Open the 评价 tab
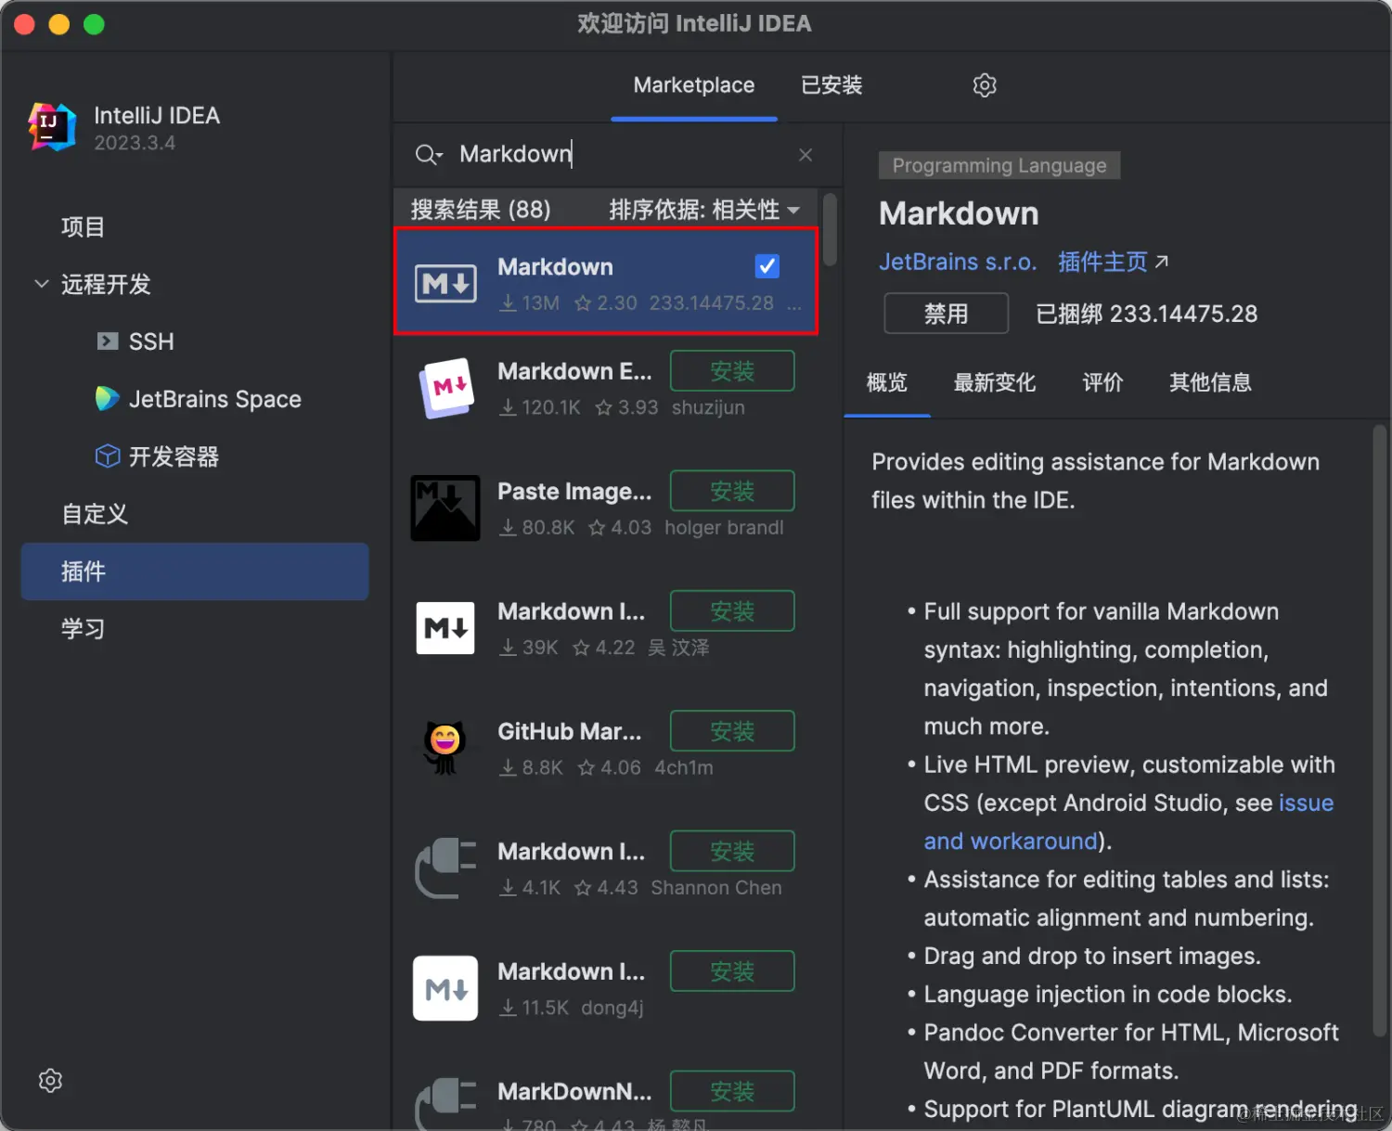 [x=1102, y=382]
